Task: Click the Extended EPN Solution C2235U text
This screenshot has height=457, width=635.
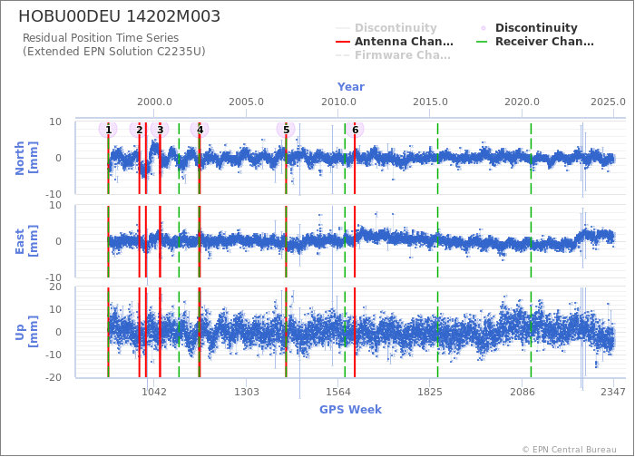Action: 113,52
